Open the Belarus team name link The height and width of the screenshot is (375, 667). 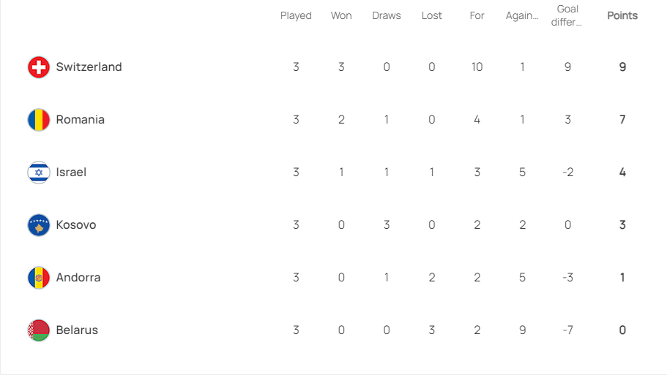77,330
